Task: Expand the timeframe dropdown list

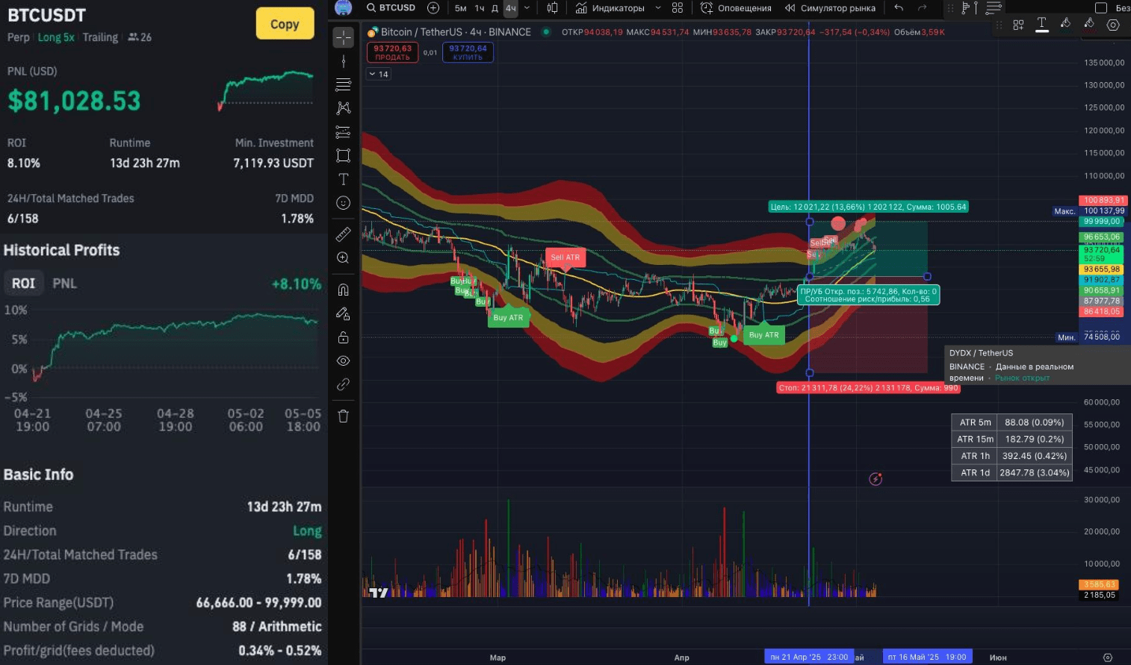Action: (x=527, y=8)
